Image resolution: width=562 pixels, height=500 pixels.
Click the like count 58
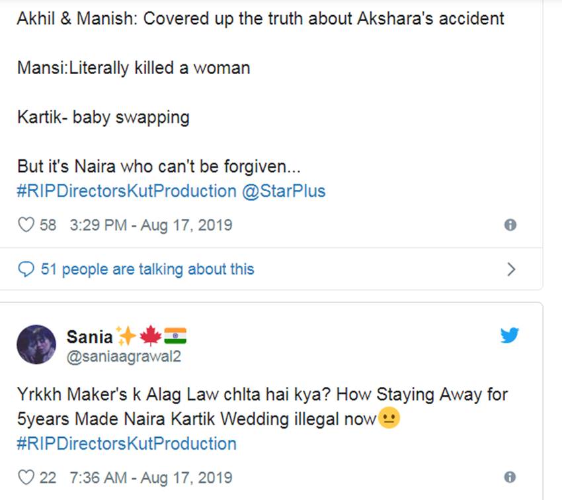coord(48,225)
